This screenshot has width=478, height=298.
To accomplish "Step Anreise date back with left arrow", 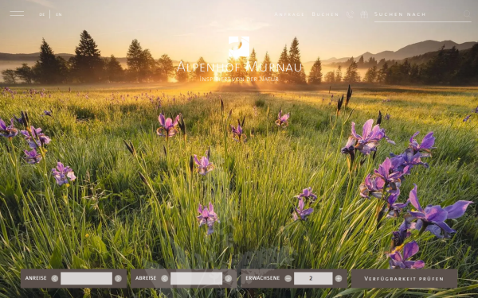I will [x=54, y=278].
